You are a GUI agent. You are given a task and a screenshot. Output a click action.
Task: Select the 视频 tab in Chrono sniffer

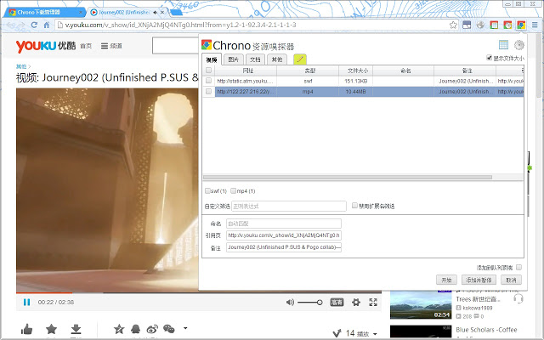[212, 59]
